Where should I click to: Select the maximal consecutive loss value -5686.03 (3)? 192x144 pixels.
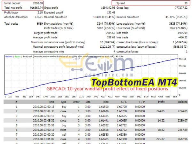pyautogui.click(x=180, y=47)
